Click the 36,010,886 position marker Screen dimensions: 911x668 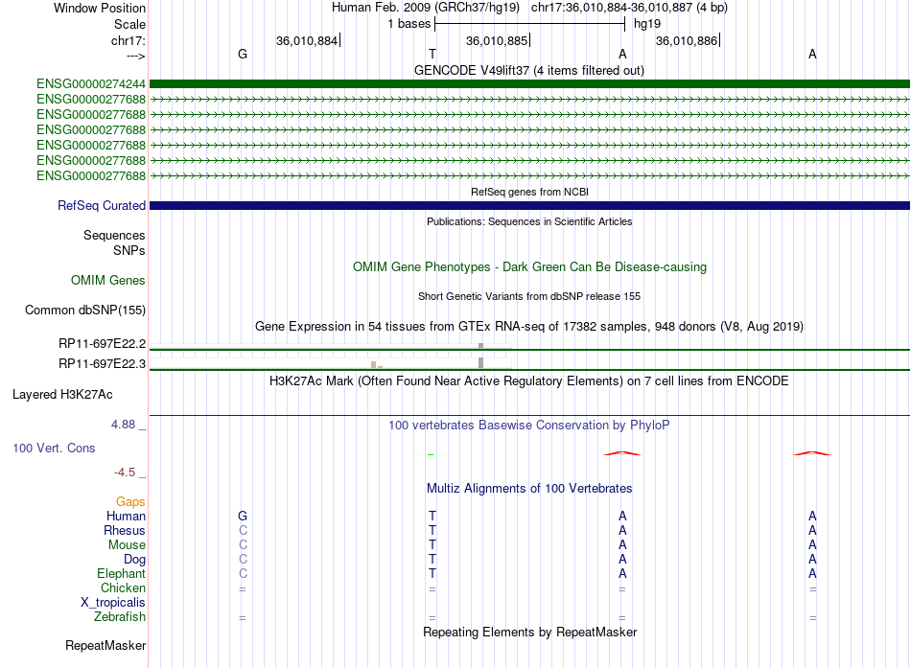[x=688, y=40]
